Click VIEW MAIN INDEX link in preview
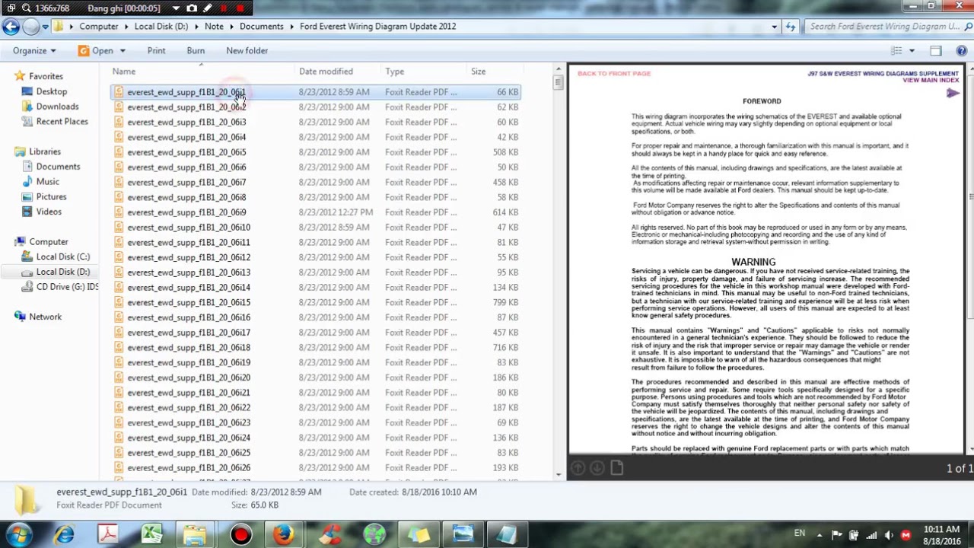The width and height of the screenshot is (974, 548). tap(931, 81)
